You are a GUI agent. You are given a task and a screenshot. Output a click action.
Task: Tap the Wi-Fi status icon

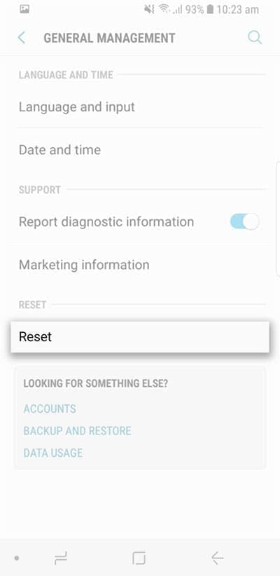[x=164, y=10]
